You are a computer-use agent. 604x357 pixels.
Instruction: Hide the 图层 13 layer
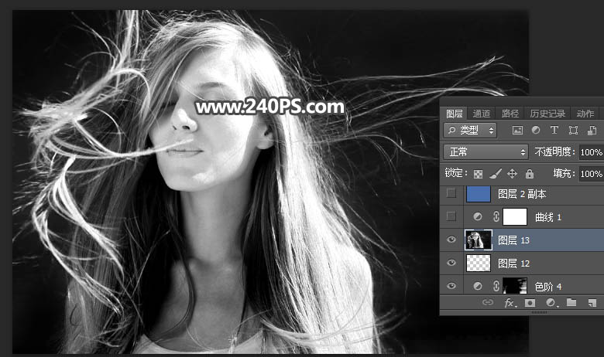pyautogui.click(x=451, y=240)
